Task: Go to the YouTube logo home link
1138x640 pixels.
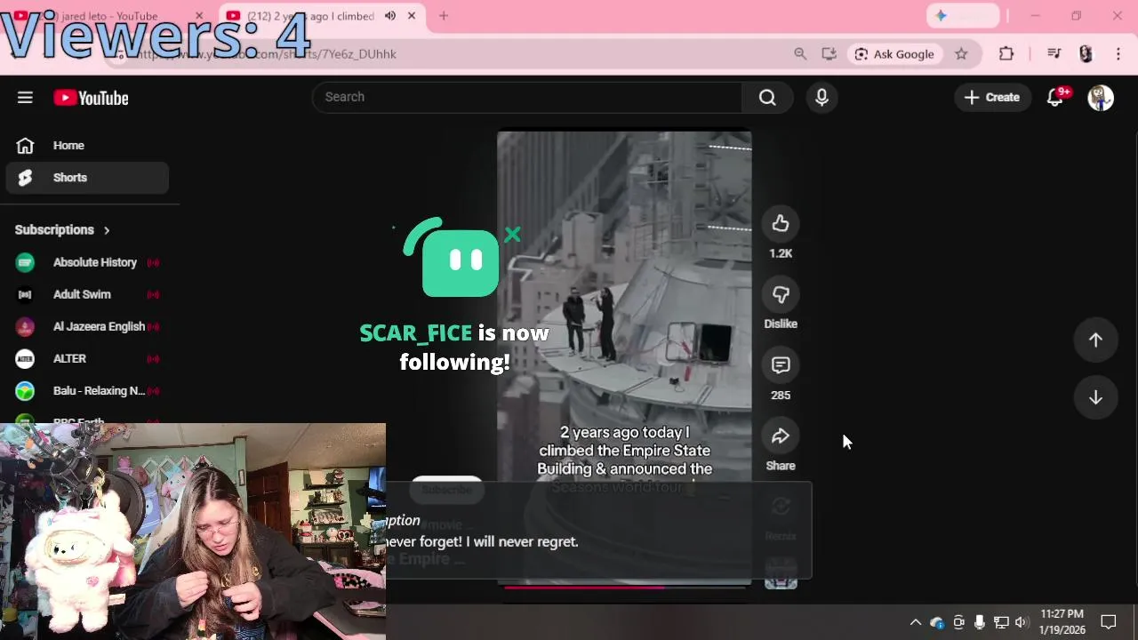Action: tap(91, 98)
